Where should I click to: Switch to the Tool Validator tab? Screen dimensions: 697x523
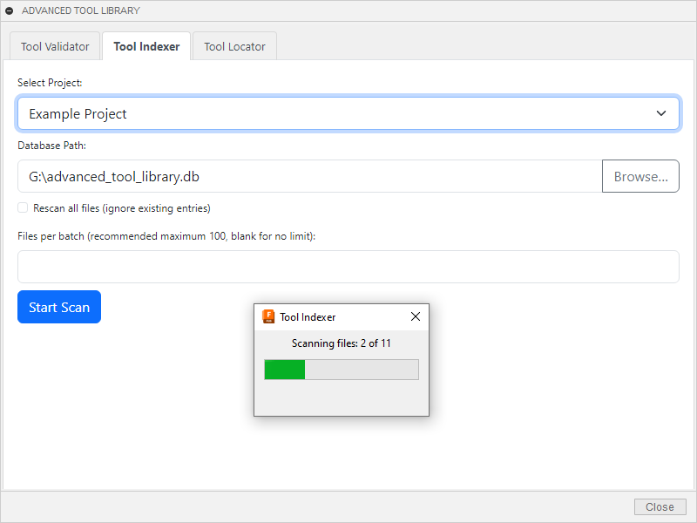[55, 46]
